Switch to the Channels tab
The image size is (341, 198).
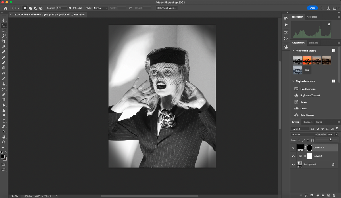[307, 122]
